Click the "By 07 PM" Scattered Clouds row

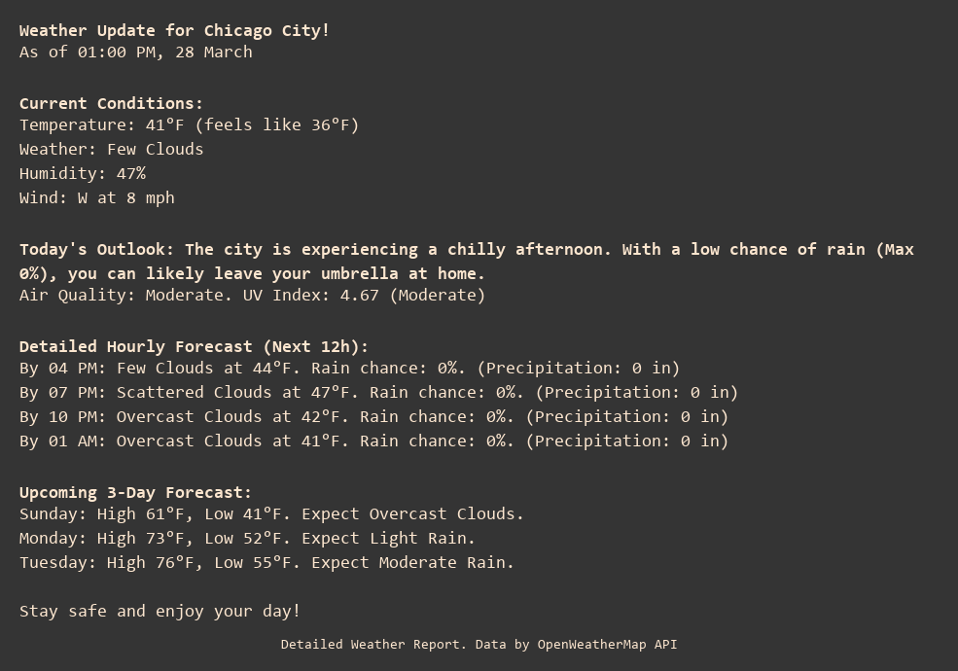pyautogui.click(x=379, y=392)
